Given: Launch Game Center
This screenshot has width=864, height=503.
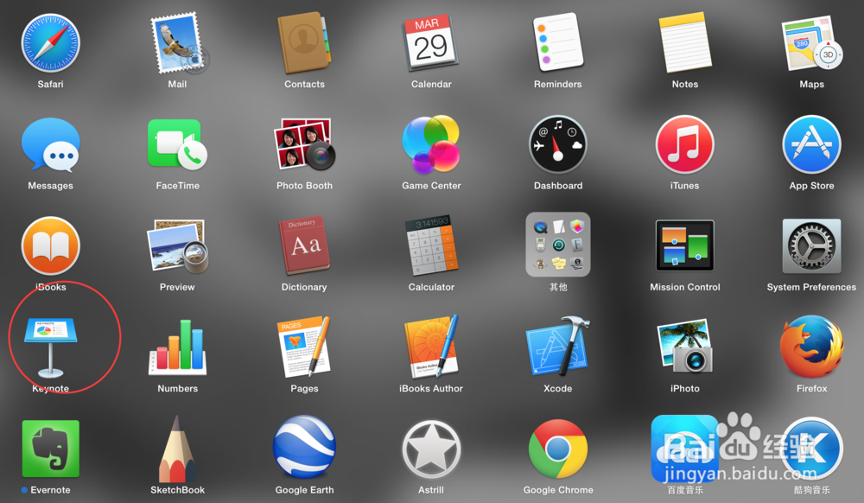Looking at the screenshot, I should [x=431, y=144].
